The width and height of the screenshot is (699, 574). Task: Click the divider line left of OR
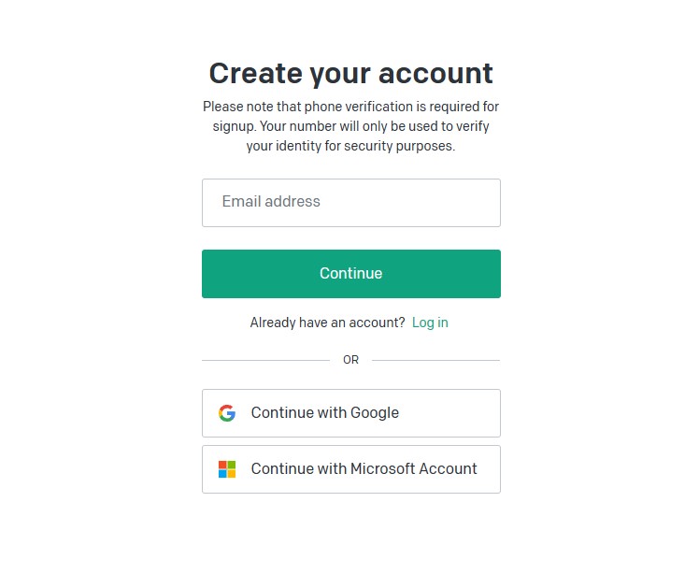click(x=265, y=360)
